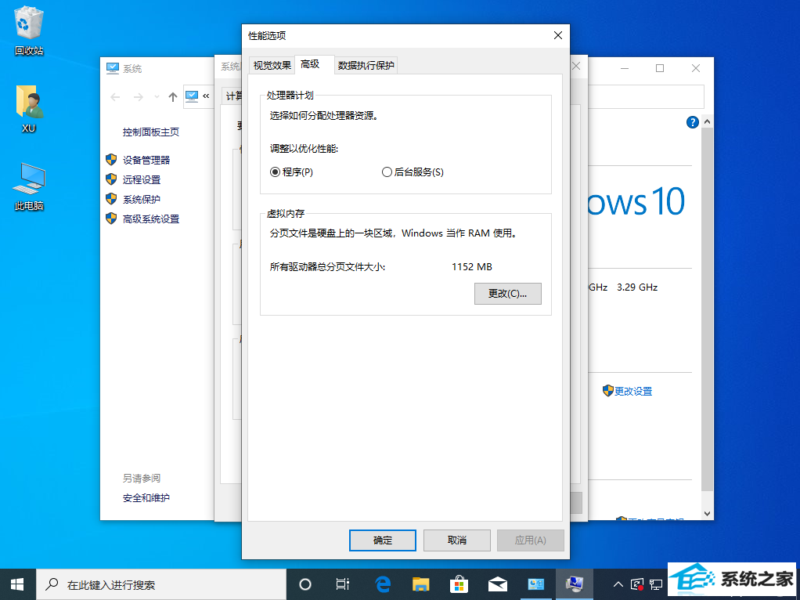Click the security alert tray icon
The height and width of the screenshot is (600, 800).
point(637,584)
